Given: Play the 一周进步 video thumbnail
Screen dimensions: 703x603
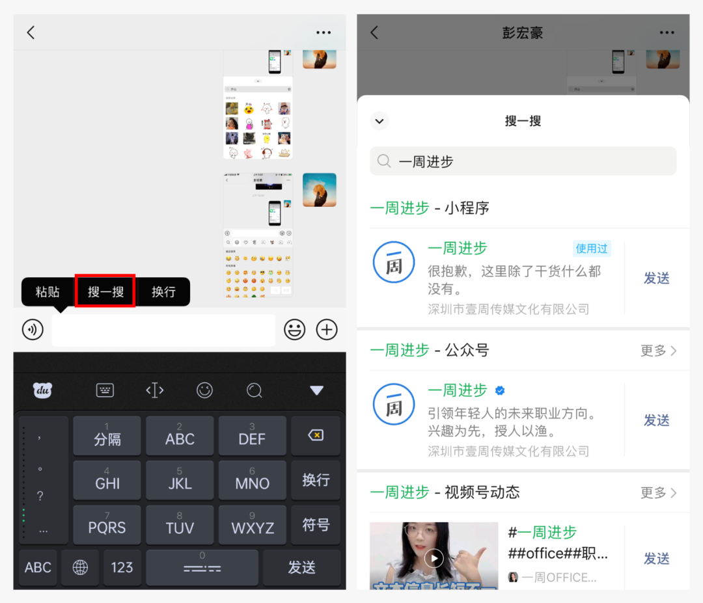Looking at the screenshot, I should pyautogui.click(x=434, y=556).
